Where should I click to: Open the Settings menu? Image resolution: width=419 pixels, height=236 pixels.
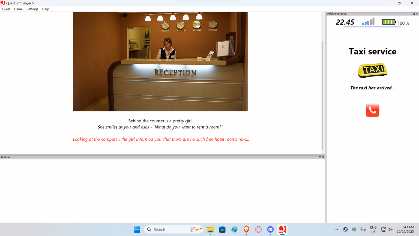click(x=32, y=9)
